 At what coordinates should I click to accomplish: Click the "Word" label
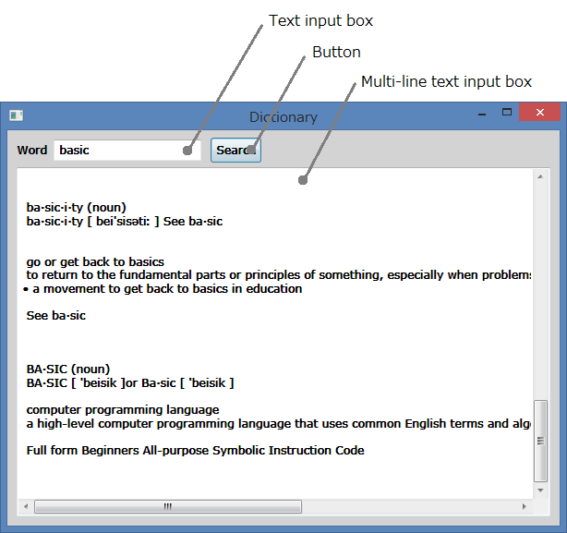(32, 150)
